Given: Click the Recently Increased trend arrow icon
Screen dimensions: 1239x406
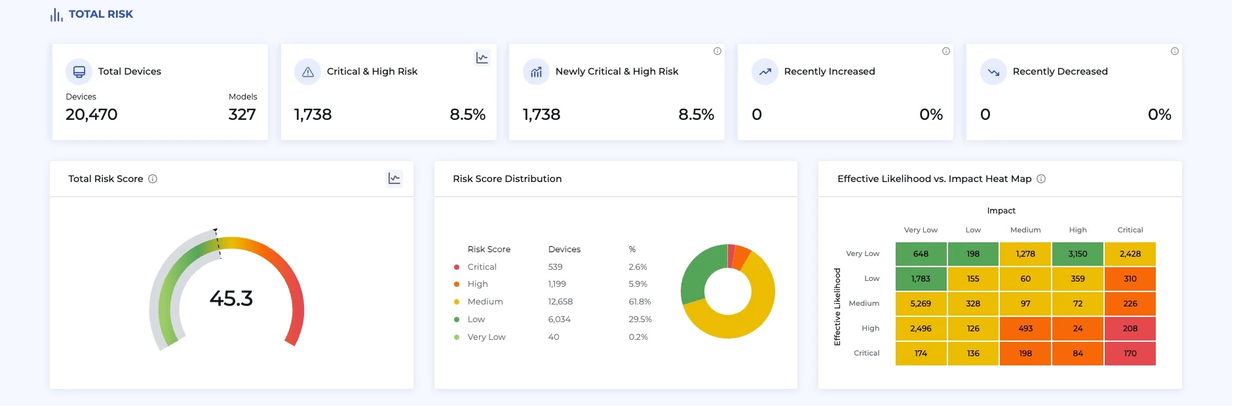Looking at the screenshot, I should coord(765,72).
